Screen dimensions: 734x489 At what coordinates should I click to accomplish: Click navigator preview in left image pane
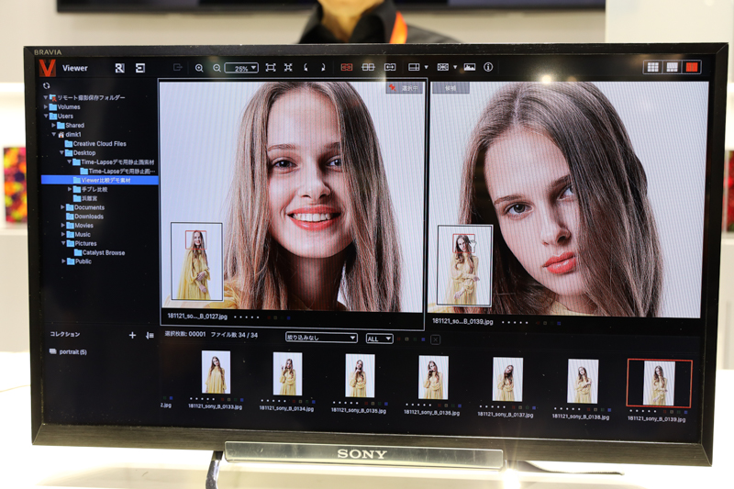[x=196, y=261]
